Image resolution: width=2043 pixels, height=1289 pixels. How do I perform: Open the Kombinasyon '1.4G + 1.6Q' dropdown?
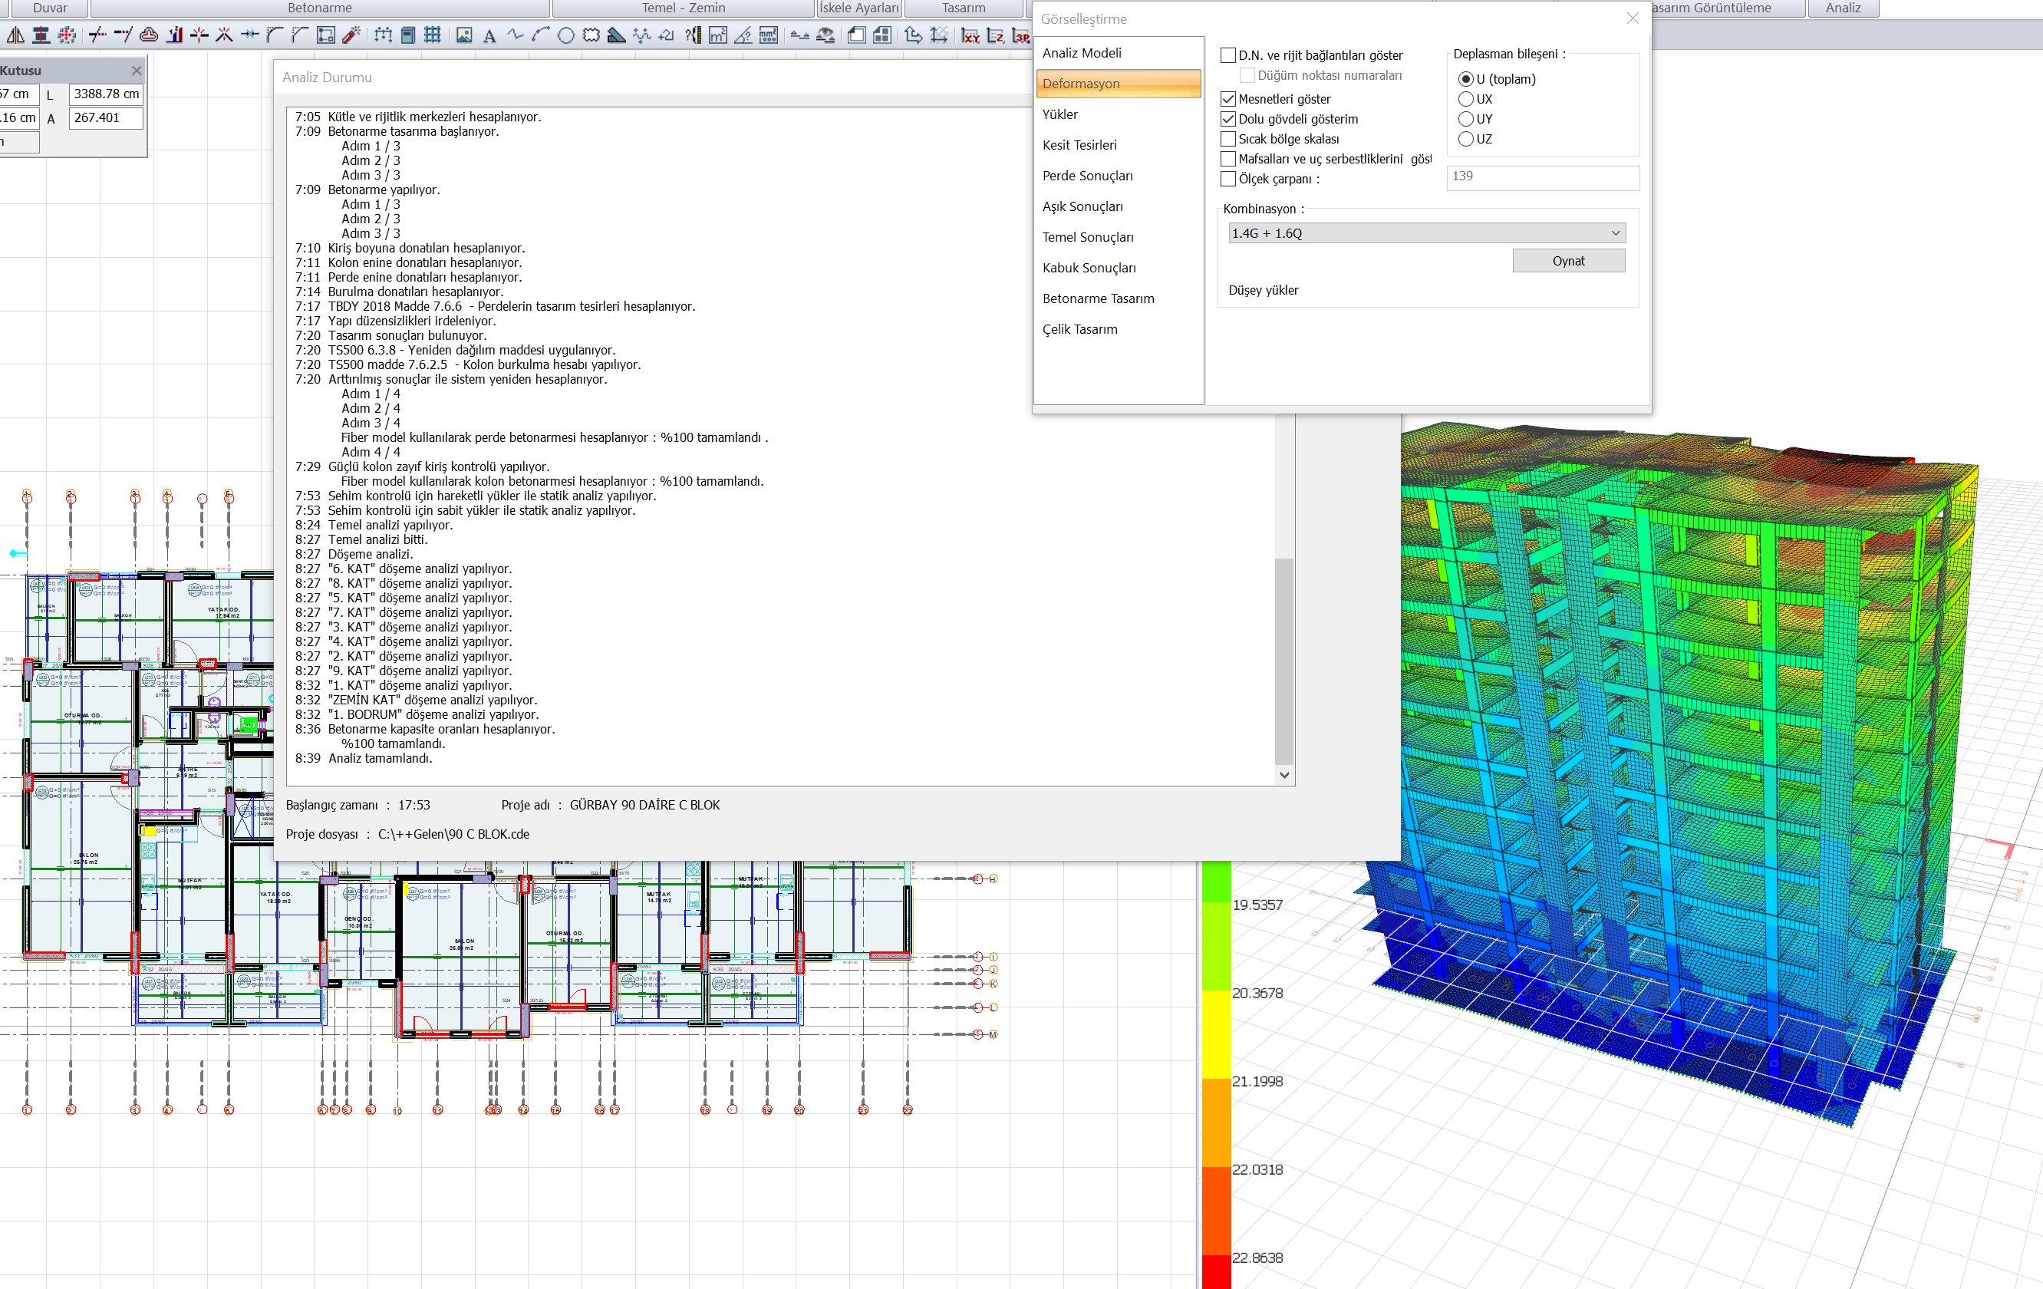pos(1426,232)
